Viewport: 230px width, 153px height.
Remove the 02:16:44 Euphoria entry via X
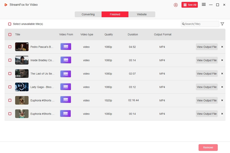[x=222, y=100]
